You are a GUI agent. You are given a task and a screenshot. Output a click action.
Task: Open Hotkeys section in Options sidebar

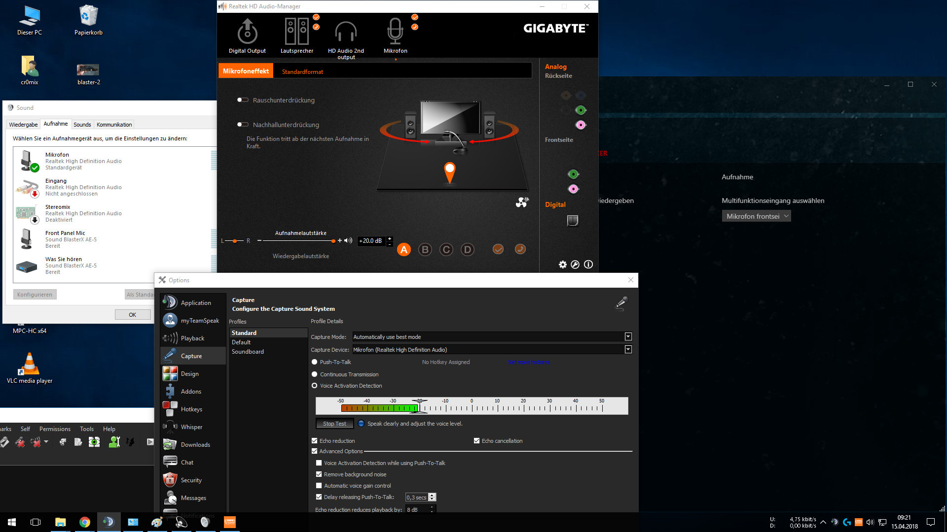191,409
